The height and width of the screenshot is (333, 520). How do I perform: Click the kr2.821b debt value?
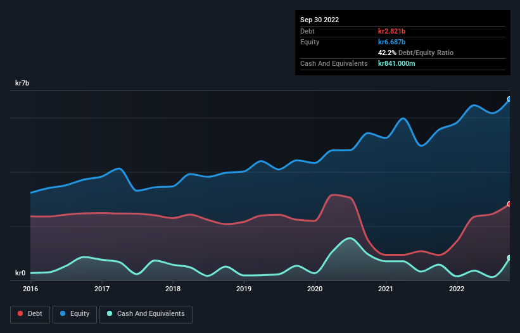(391, 31)
